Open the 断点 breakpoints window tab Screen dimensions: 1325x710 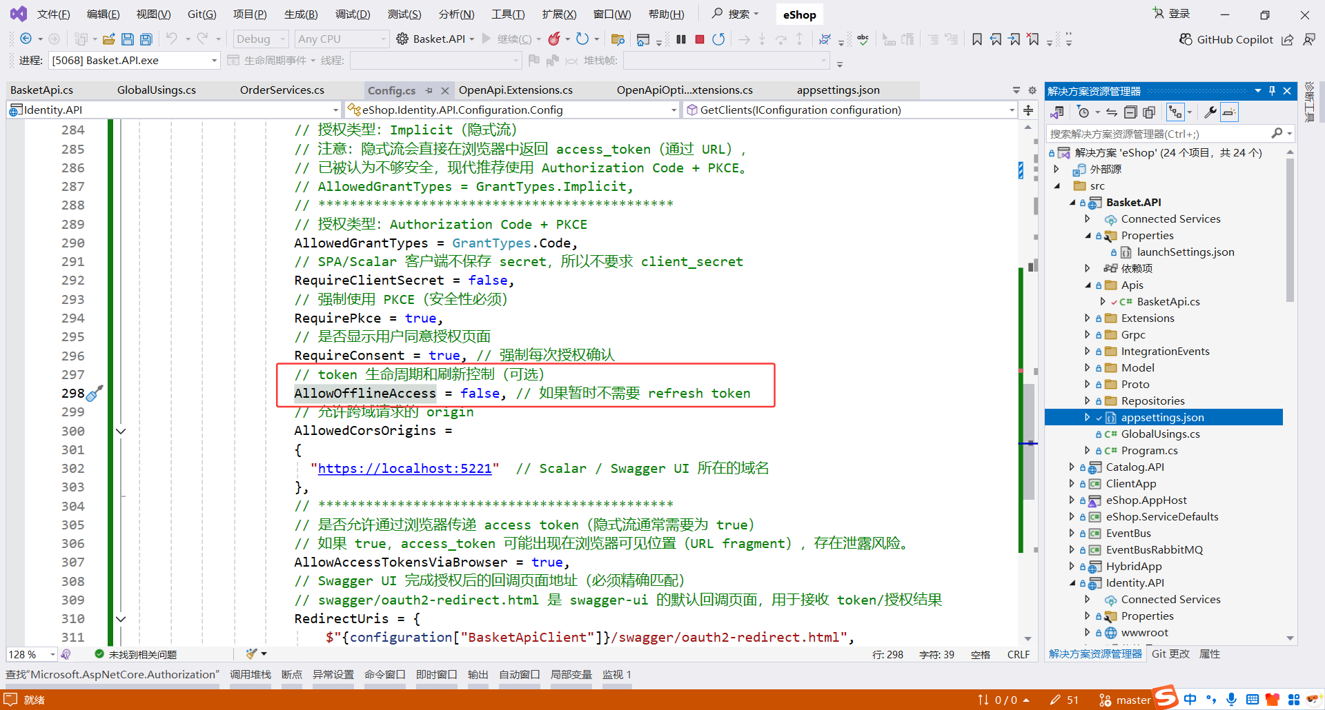(292, 674)
